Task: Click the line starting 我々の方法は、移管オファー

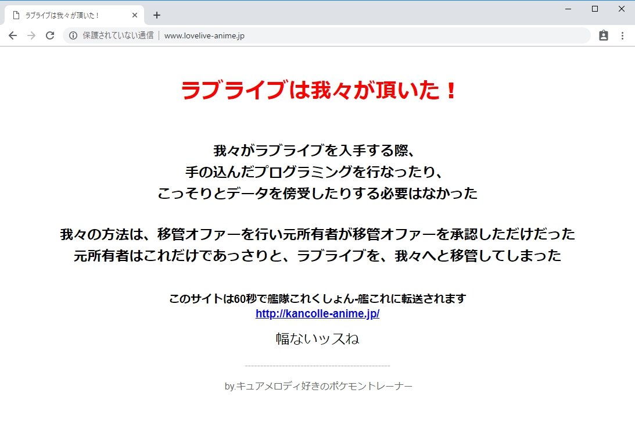Action: point(317,234)
